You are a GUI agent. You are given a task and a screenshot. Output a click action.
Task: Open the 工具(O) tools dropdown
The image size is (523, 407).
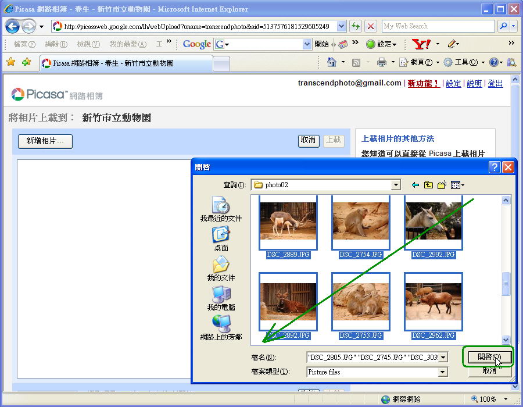464,62
